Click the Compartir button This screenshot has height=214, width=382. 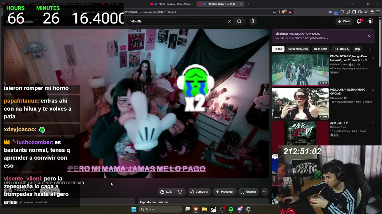point(199,192)
